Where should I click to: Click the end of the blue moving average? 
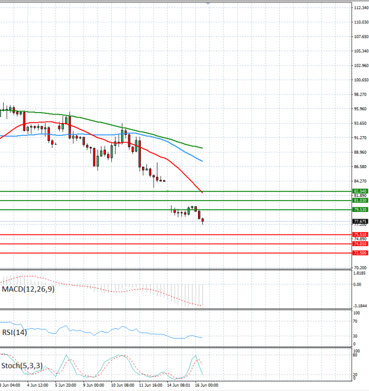click(202, 161)
